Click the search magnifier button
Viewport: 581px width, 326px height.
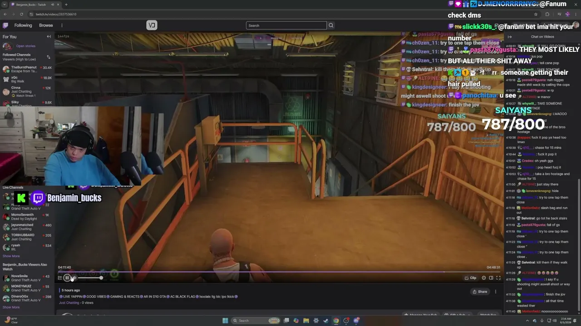point(331,25)
